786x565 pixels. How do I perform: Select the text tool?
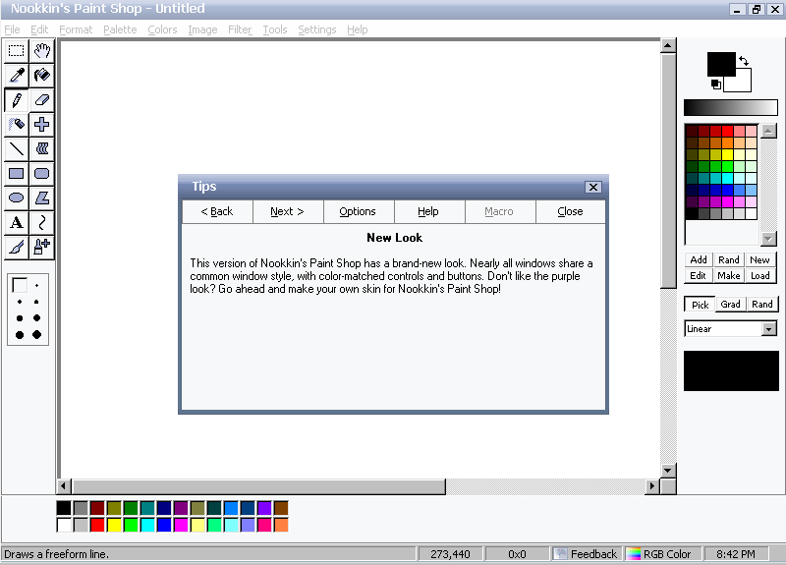click(x=17, y=223)
